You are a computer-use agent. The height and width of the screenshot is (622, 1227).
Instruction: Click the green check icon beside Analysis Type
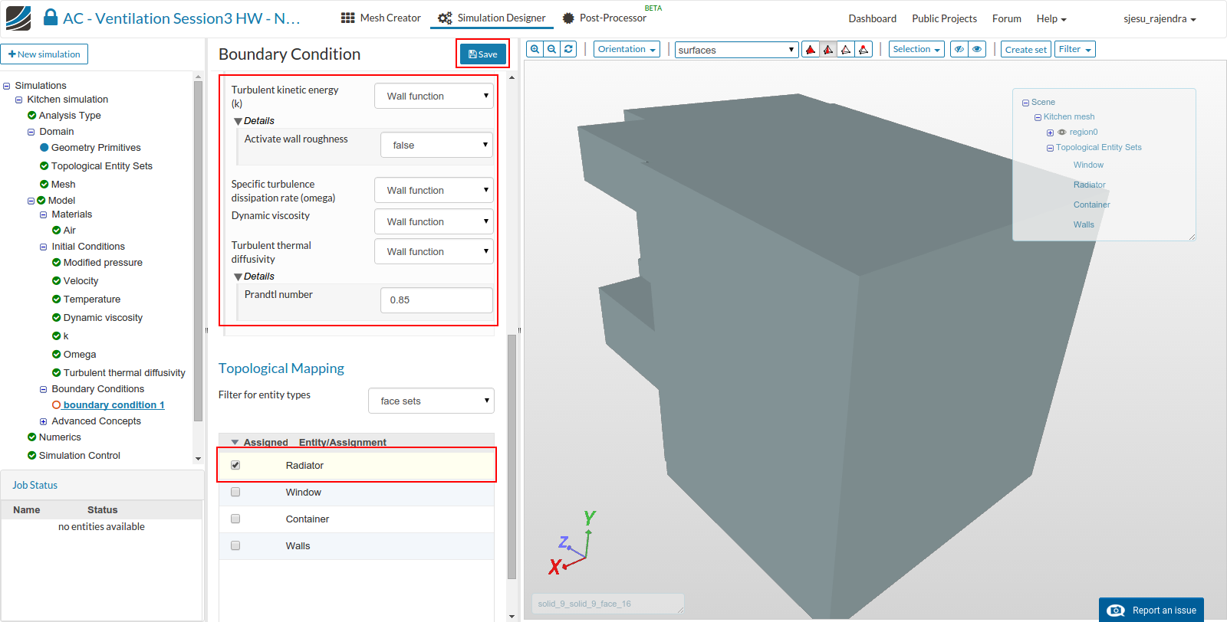[31, 116]
